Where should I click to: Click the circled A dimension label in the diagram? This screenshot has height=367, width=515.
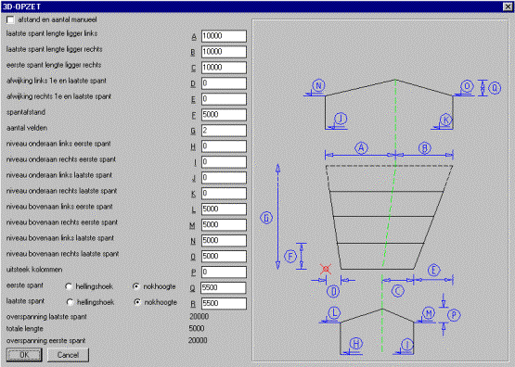click(x=361, y=148)
